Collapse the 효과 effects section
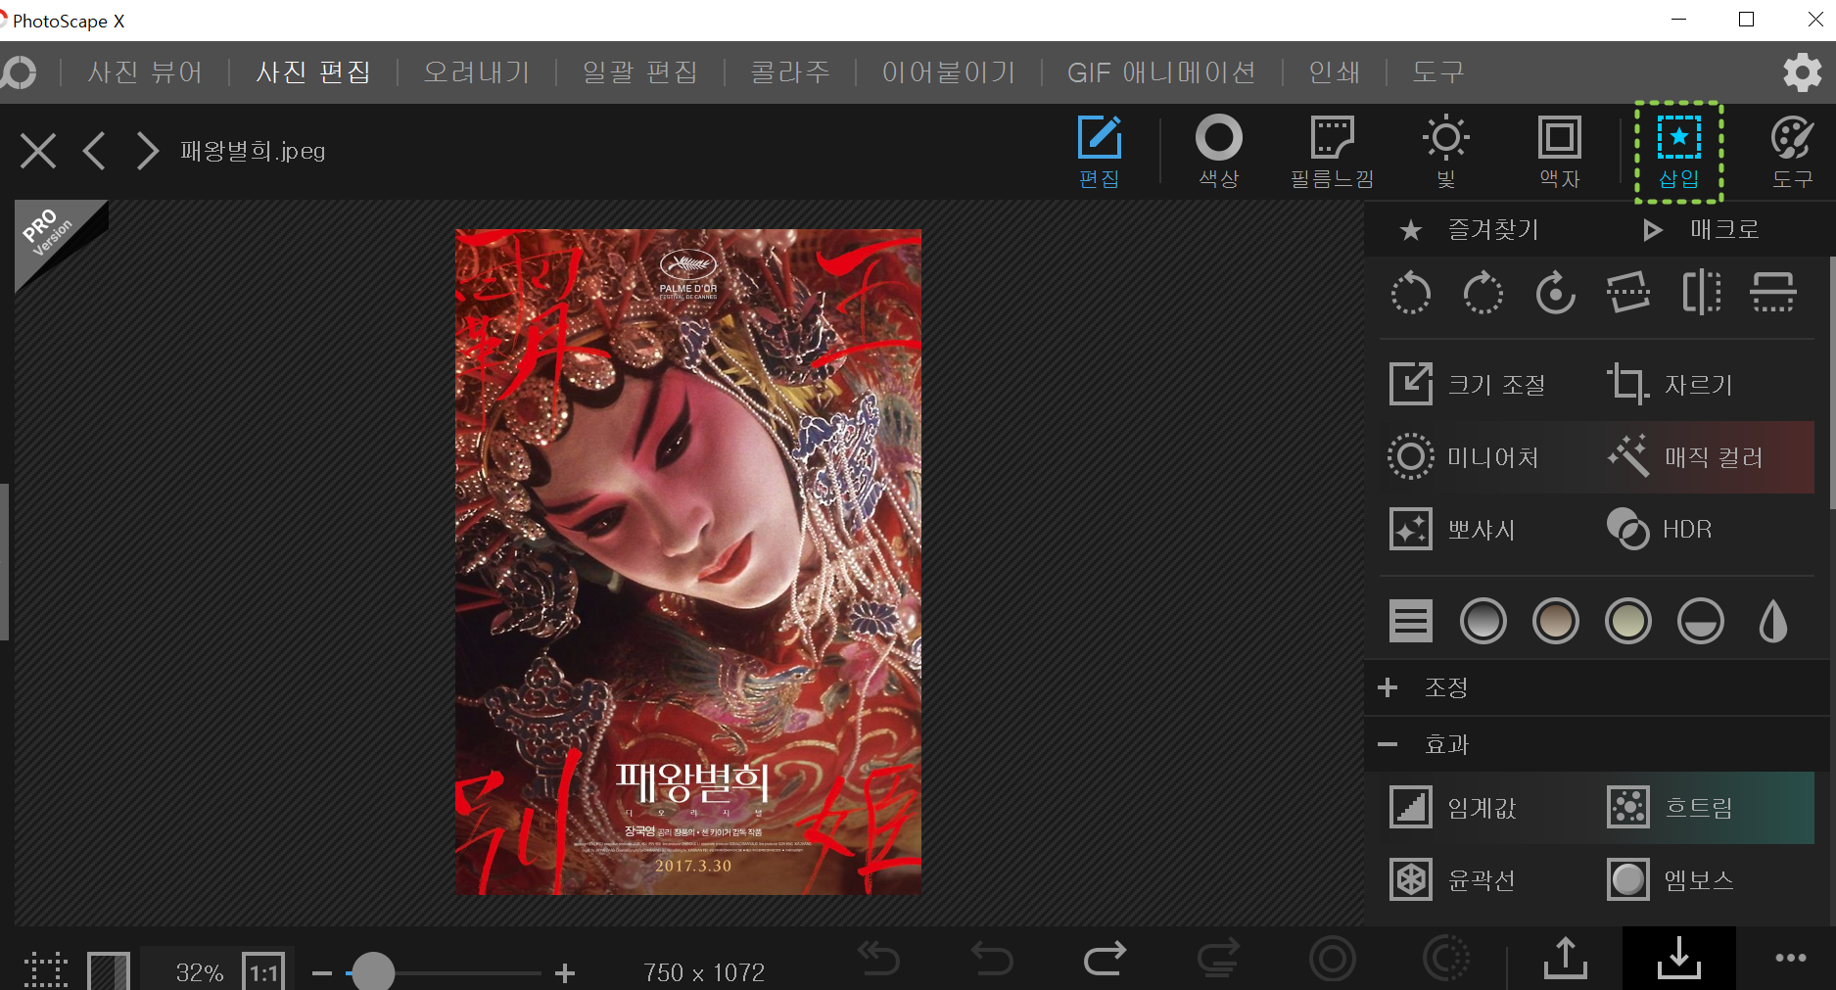1836x990 pixels. click(1598, 744)
